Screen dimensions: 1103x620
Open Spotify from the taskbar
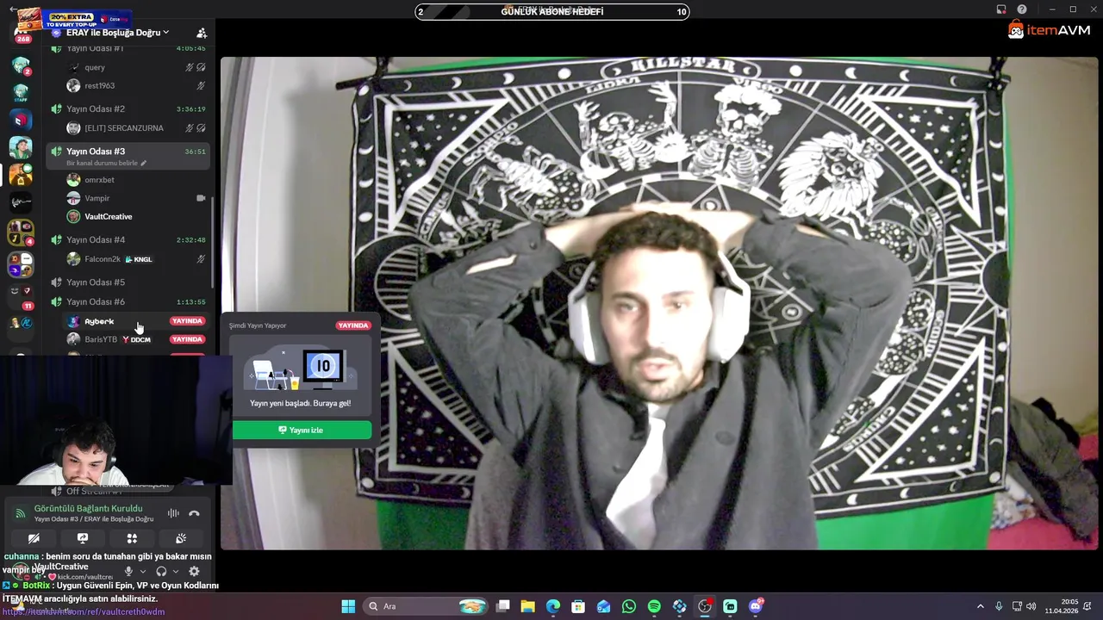click(x=654, y=606)
